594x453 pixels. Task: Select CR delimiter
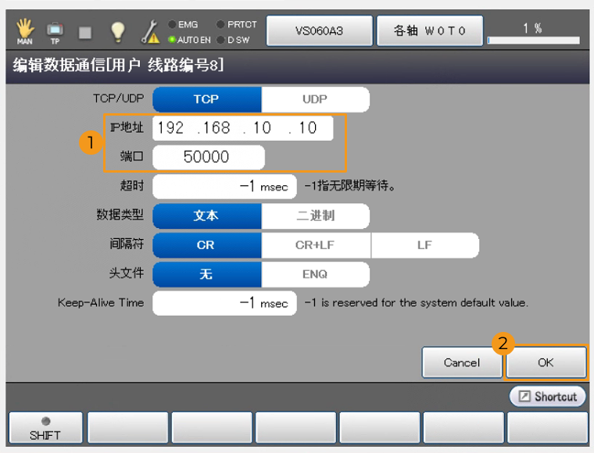207,245
